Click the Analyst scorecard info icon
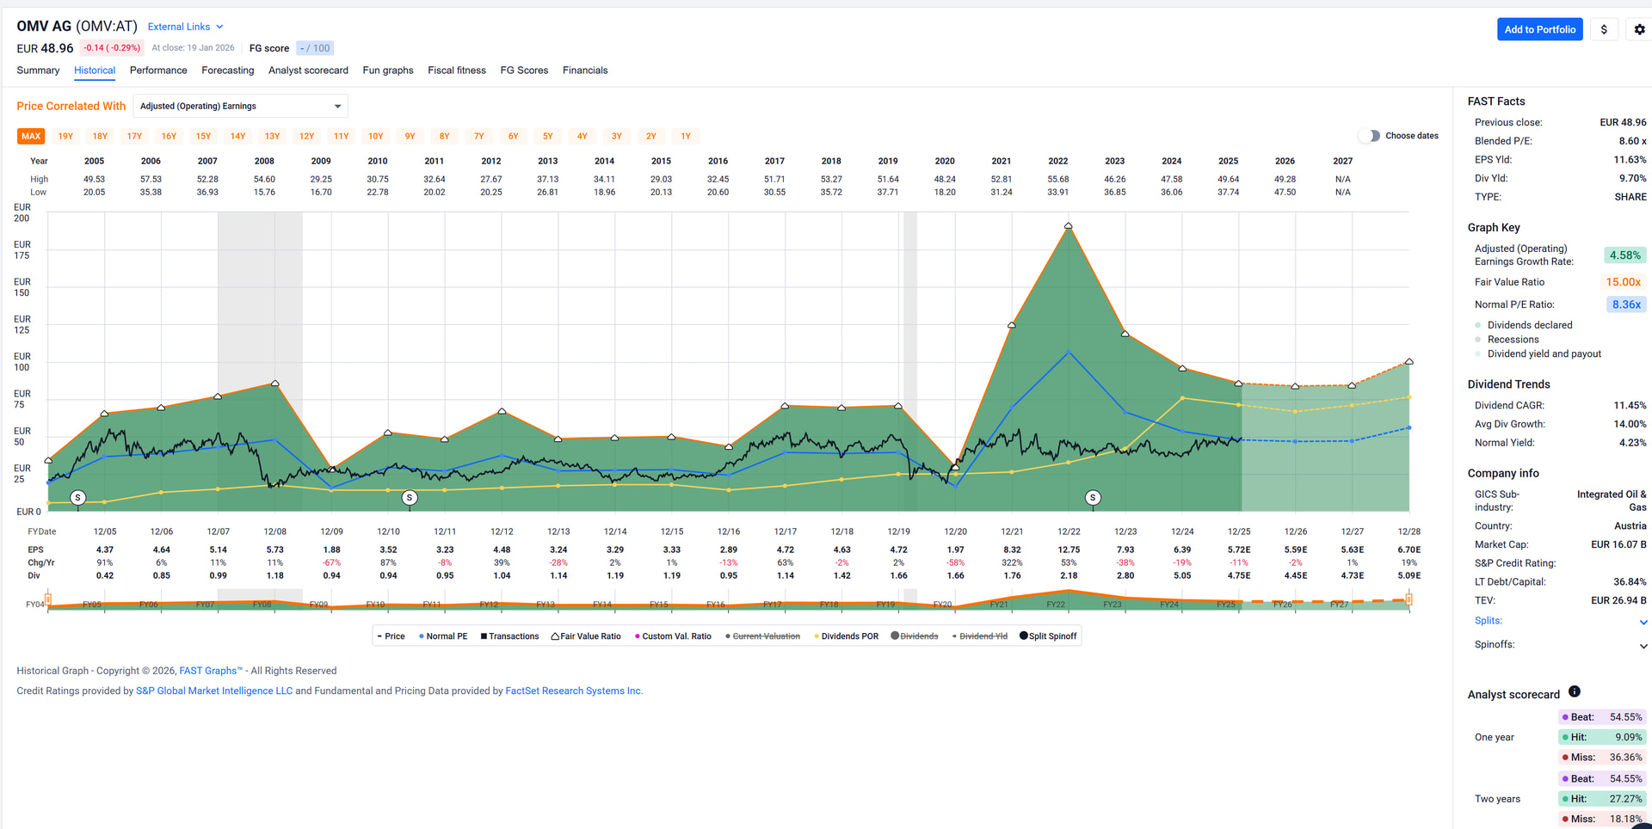The height and width of the screenshot is (829, 1652). pyautogui.click(x=1574, y=692)
